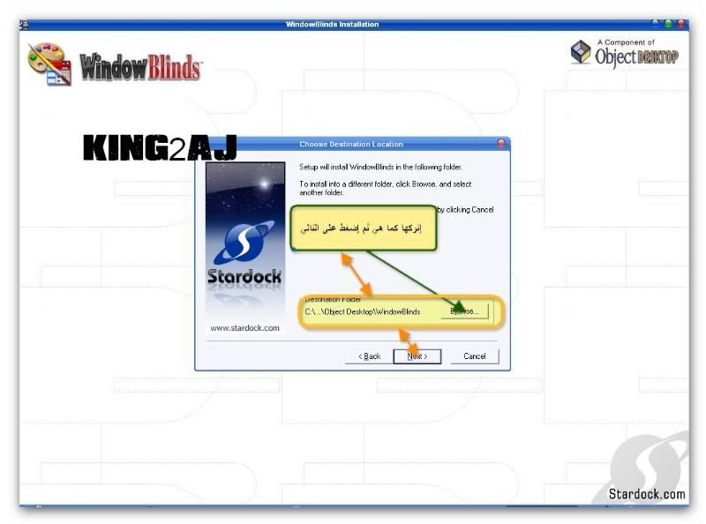Click the www.stardock.com link in the dialog
Image resolution: width=706 pixels, height=524 pixels.
click(244, 328)
